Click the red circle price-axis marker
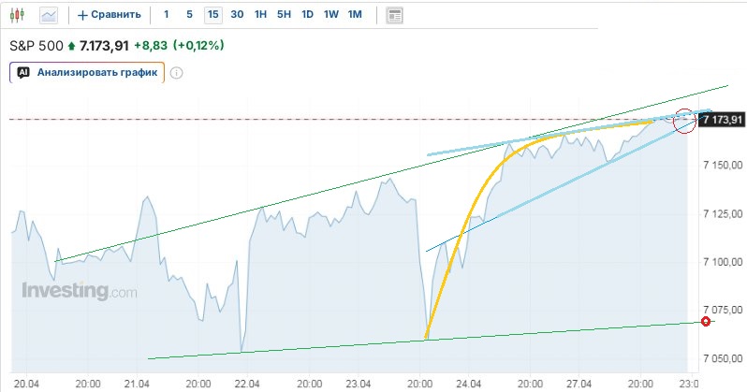This screenshot has height=392, width=747. point(707,322)
